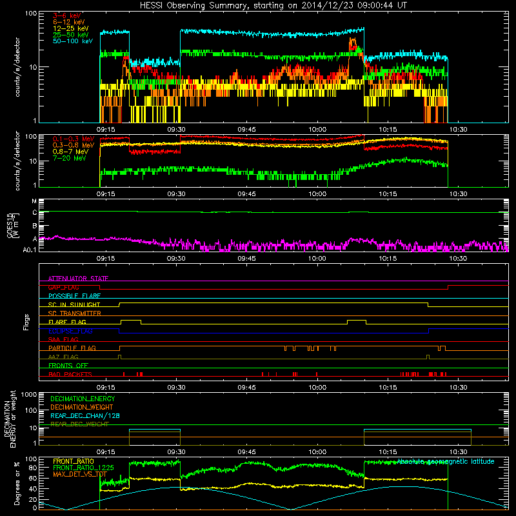Select the red 3-6 keV legend label
This screenshot has height=516, width=516.
(x=67, y=15)
